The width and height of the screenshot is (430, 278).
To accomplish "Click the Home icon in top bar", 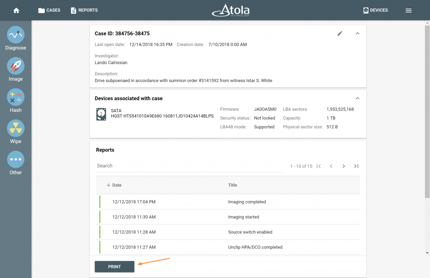I will click(16, 11).
